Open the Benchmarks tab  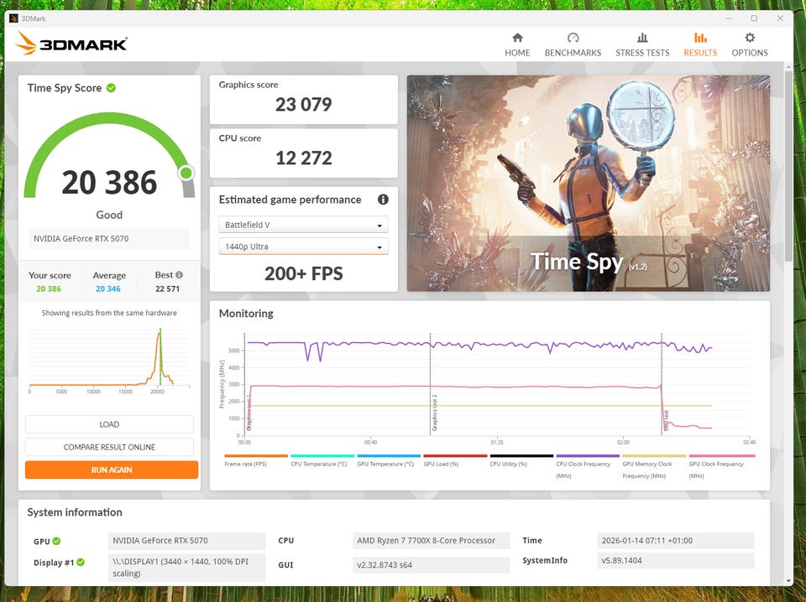pyautogui.click(x=573, y=44)
